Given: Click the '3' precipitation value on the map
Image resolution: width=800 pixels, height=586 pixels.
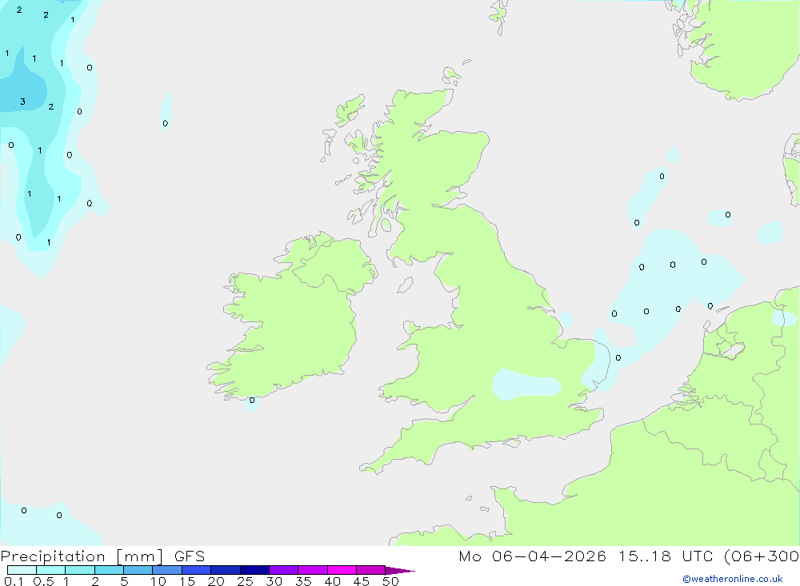Looking at the screenshot, I should click(x=22, y=102).
